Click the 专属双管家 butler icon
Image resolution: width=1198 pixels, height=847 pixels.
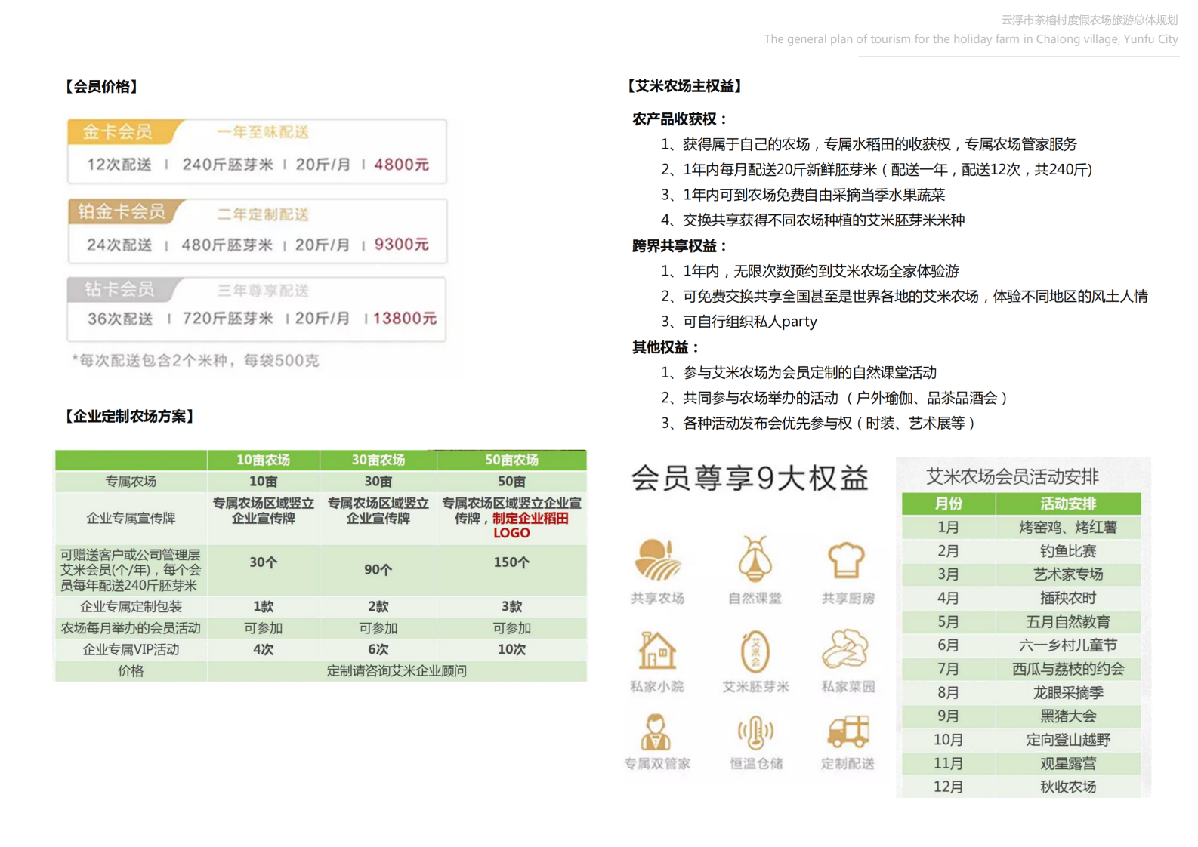(656, 731)
